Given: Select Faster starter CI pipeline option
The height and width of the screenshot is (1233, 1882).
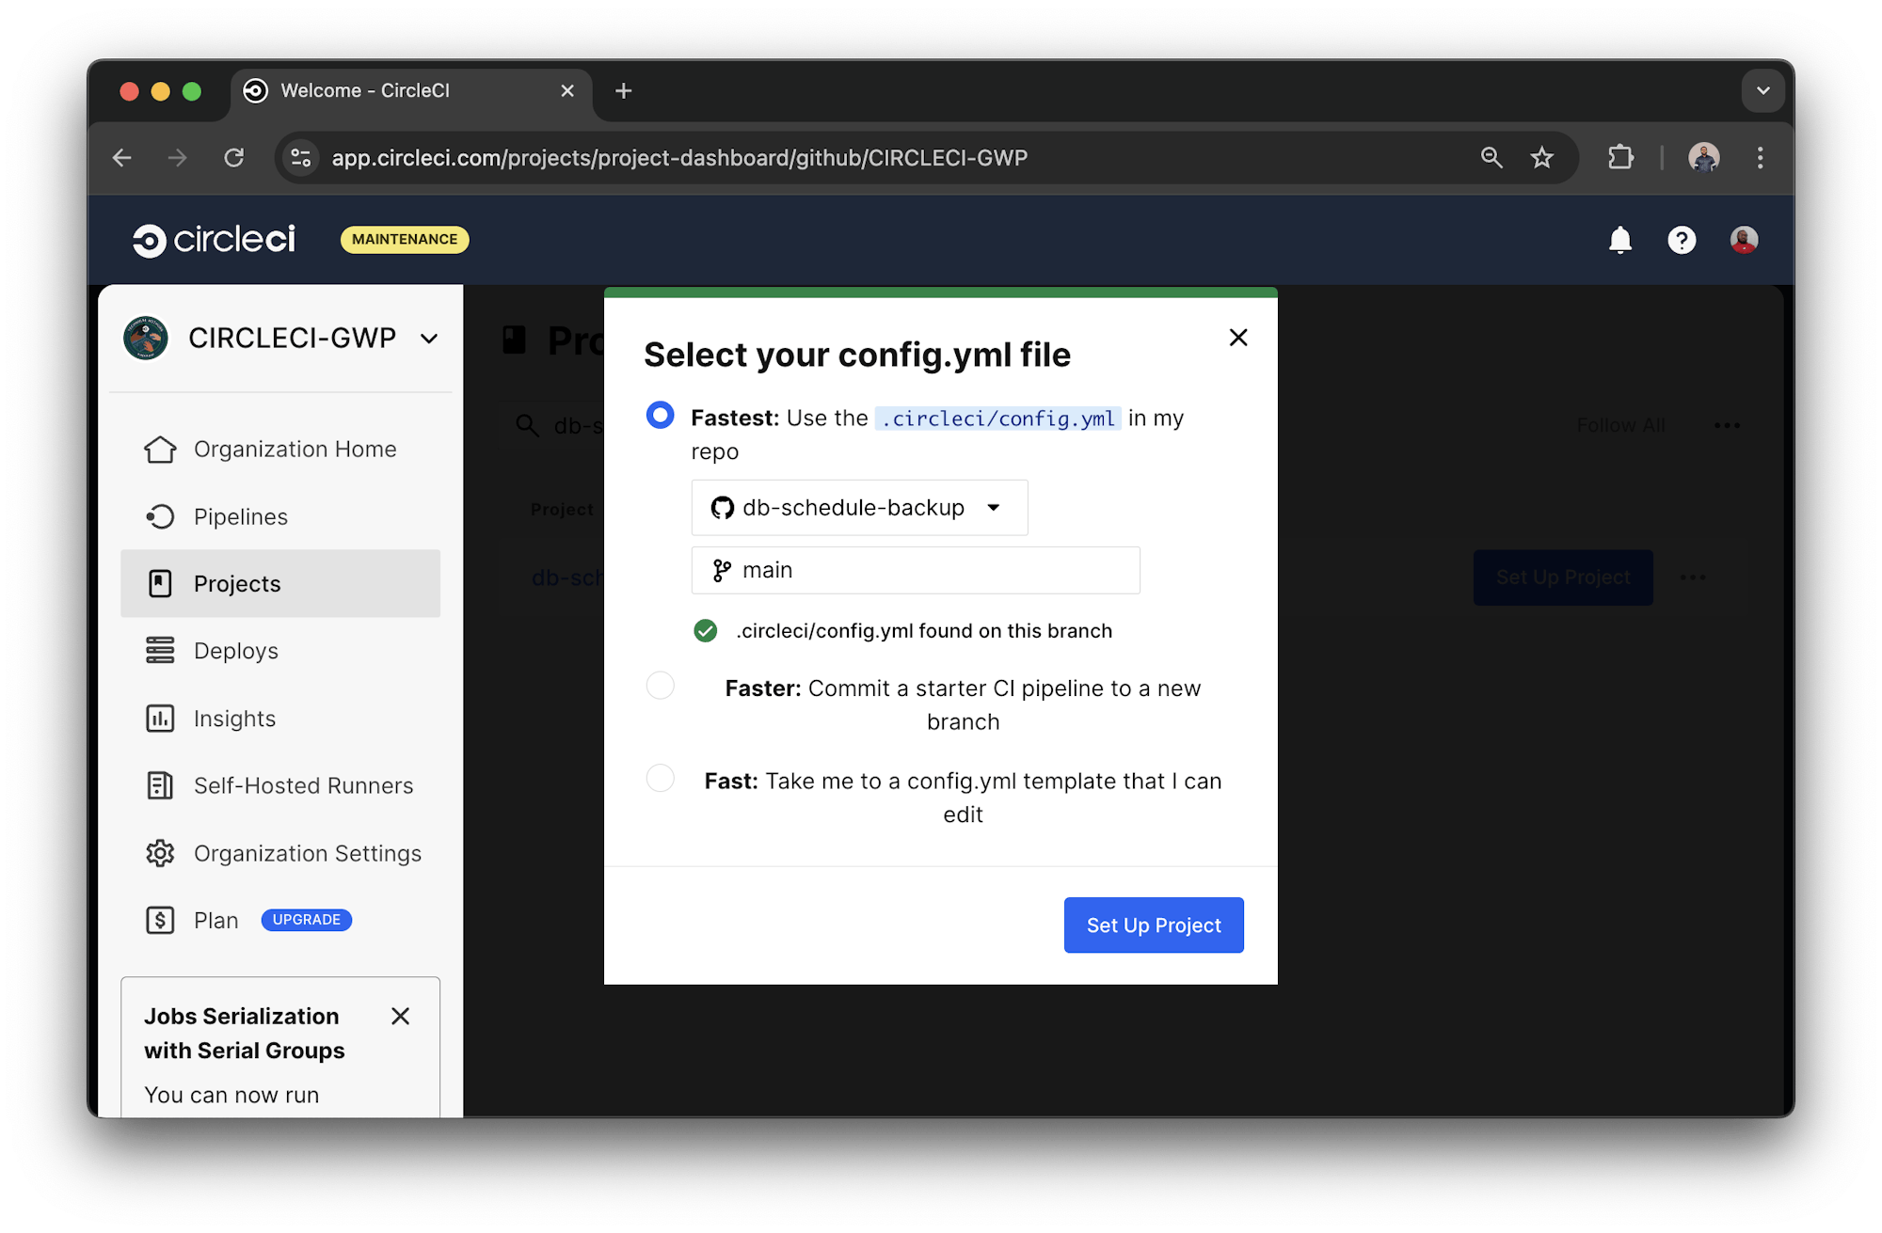Looking at the screenshot, I should pyautogui.click(x=661, y=686).
